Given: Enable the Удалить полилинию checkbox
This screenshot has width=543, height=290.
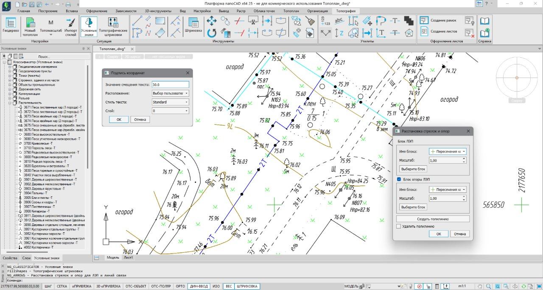Looking at the screenshot, I should 399,226.
